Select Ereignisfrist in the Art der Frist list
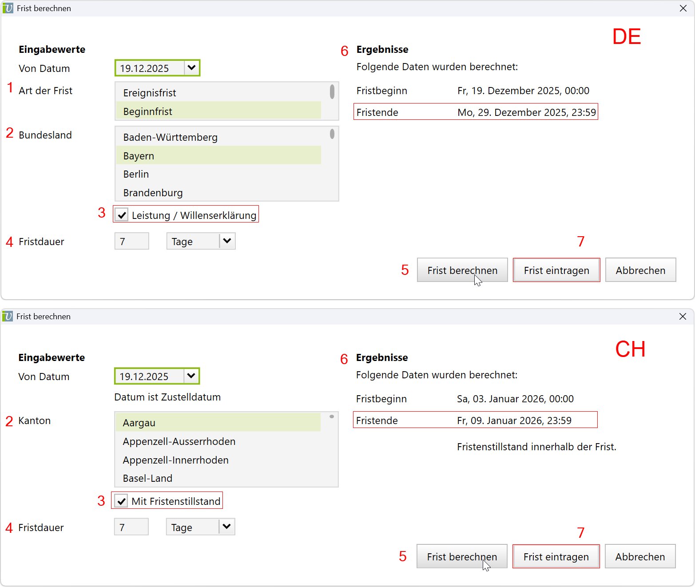 click(x=150, y=93)
